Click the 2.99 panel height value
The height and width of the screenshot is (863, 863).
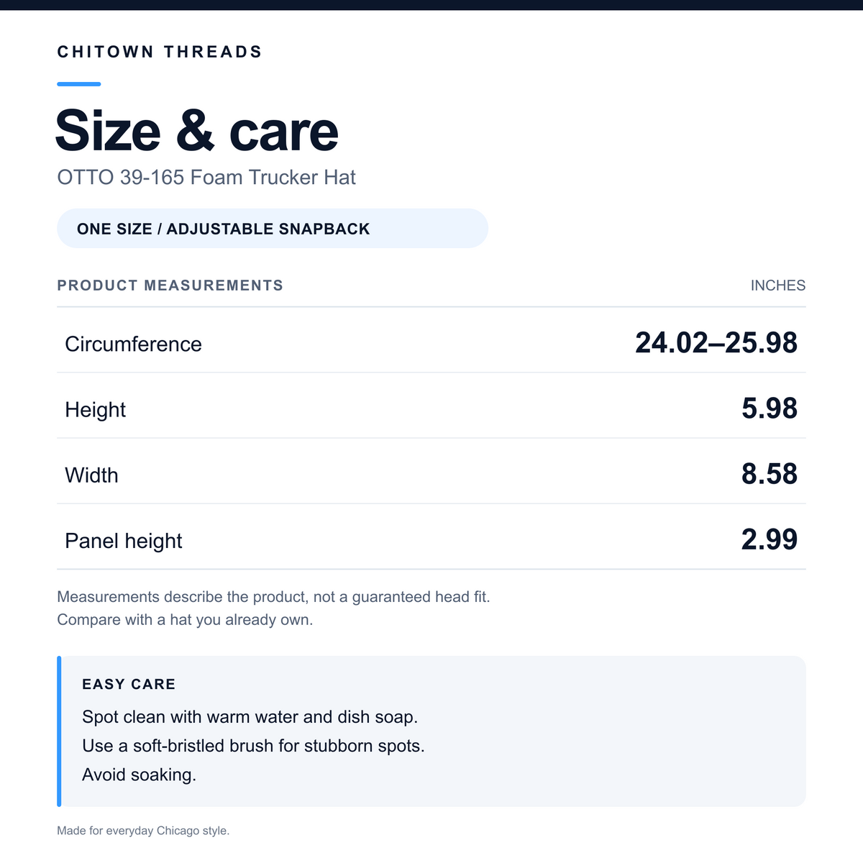[770, 539]
